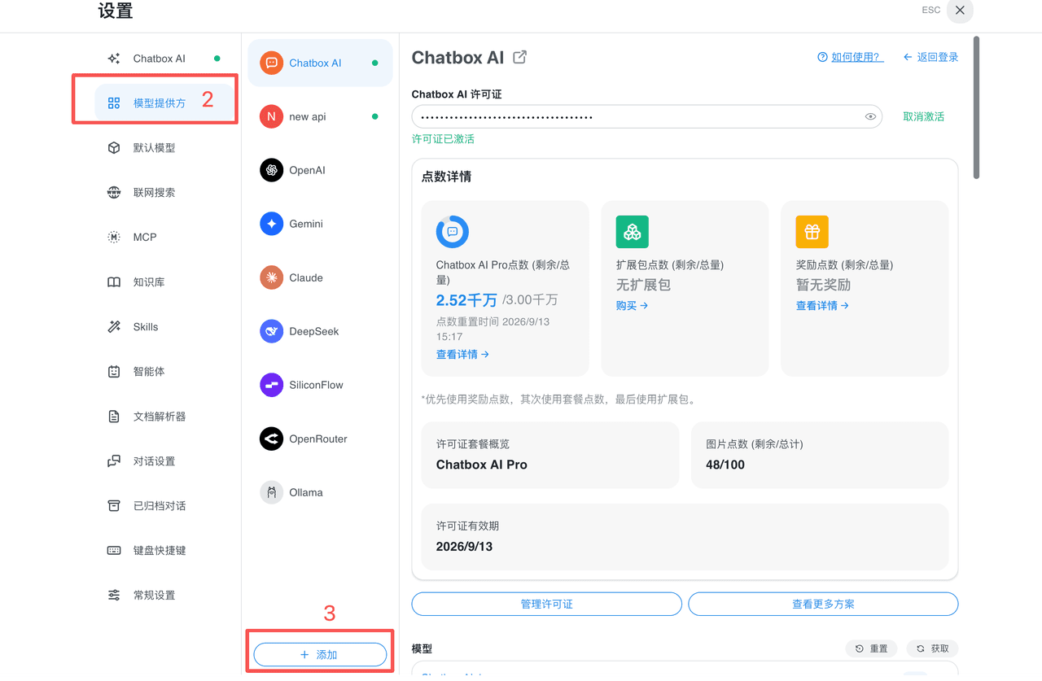Select the DeepSeek provider logo
This screenshot has width=1042, height=681.
[271, 331]
